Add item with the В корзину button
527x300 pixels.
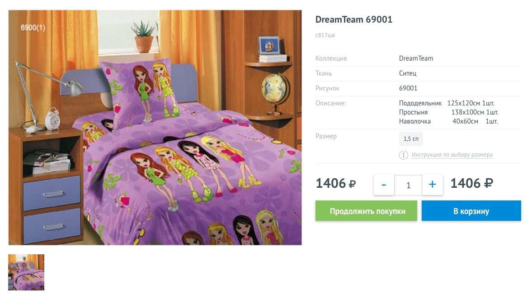471,211
